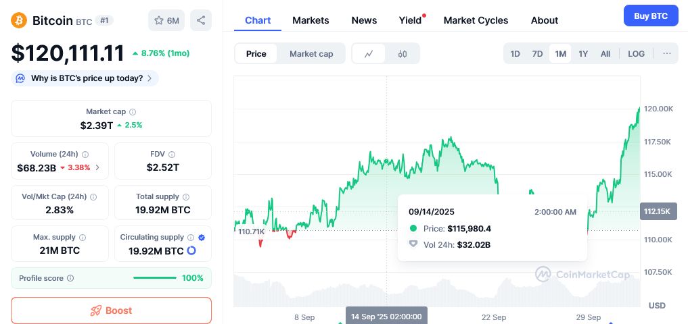This screenshot has width=688, height=324.
Task: Click the Boost button
Action: click(x=111, y=310)
